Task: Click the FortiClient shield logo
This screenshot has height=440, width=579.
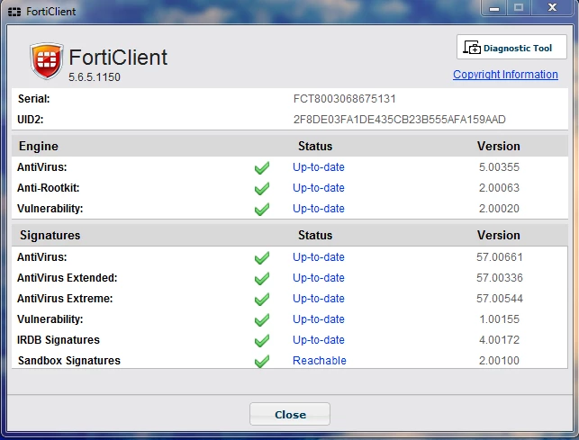Action: pos(47,61)
